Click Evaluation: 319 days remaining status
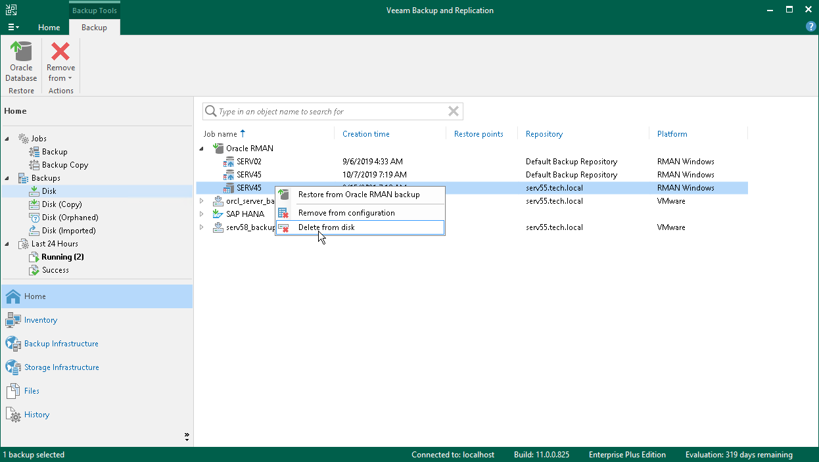The image size is (819, 462). (739, 455)
